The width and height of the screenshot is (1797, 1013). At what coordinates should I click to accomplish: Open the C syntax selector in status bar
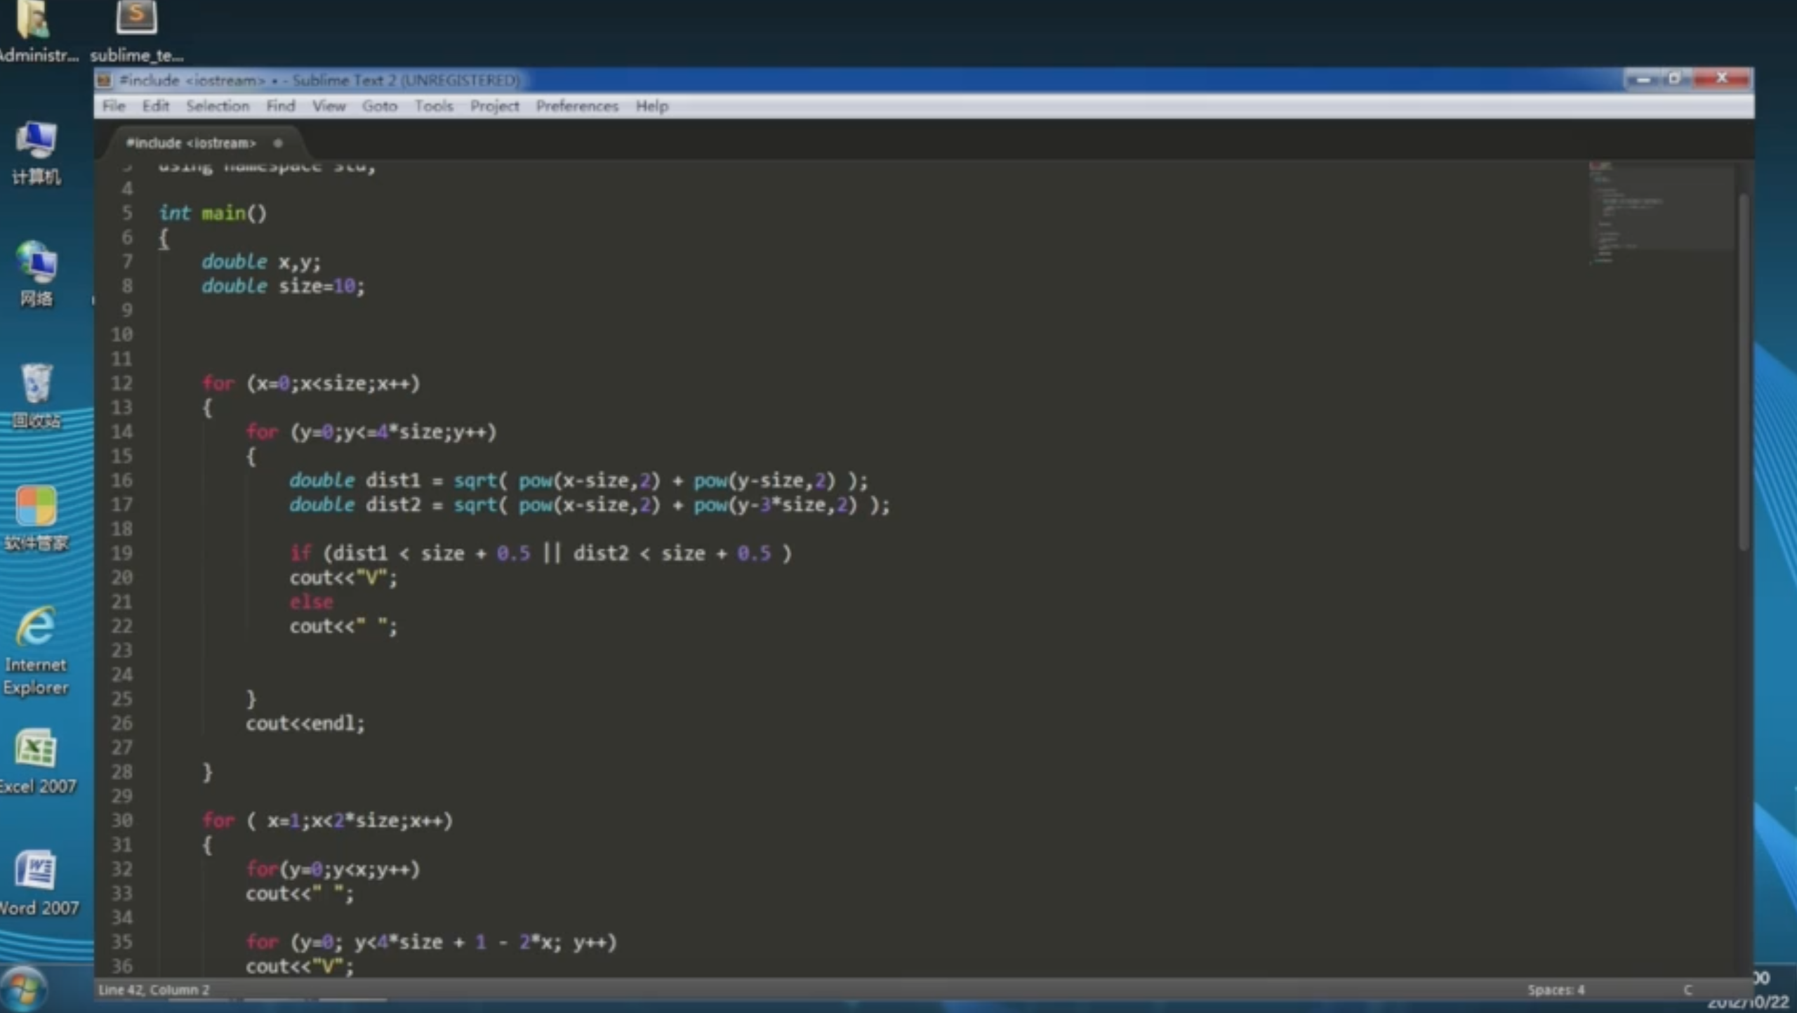pos(1687,990)
